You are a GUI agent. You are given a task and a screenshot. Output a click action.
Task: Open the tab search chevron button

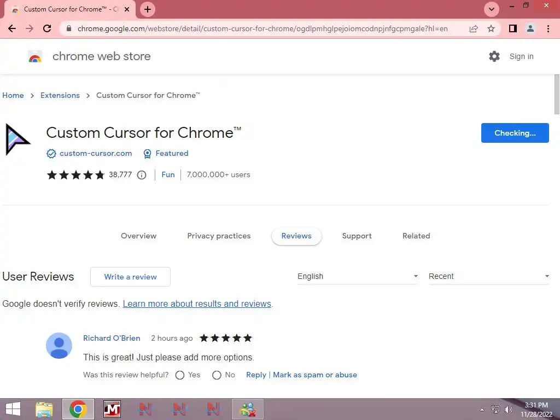click(492, 9)
